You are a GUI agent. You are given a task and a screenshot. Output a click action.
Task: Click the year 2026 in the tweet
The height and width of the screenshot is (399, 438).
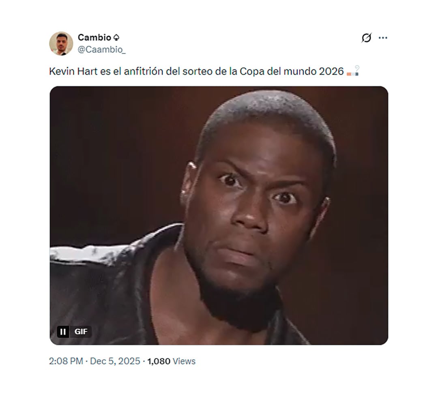[x=331, y=71]
